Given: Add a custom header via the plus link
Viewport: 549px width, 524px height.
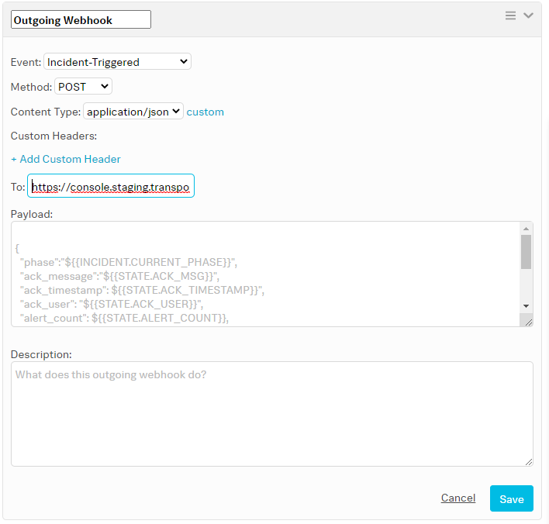Looking at the screenshot, I should (66, 159).
